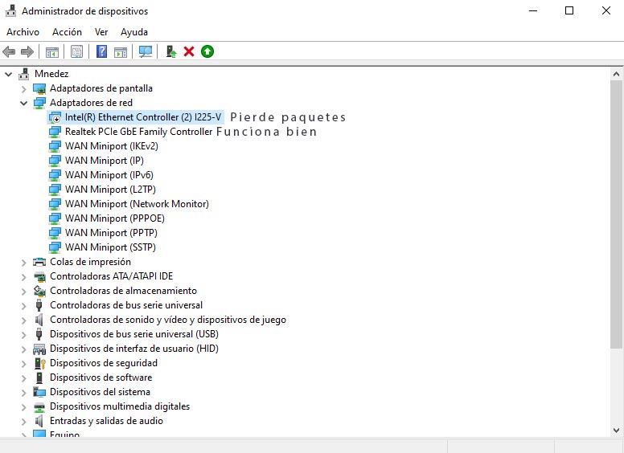Select Realtek PCIe GbE Family Controller
The height and width of the screenshot is (453, 624).
pyautogui.click(x=138, y=132)
